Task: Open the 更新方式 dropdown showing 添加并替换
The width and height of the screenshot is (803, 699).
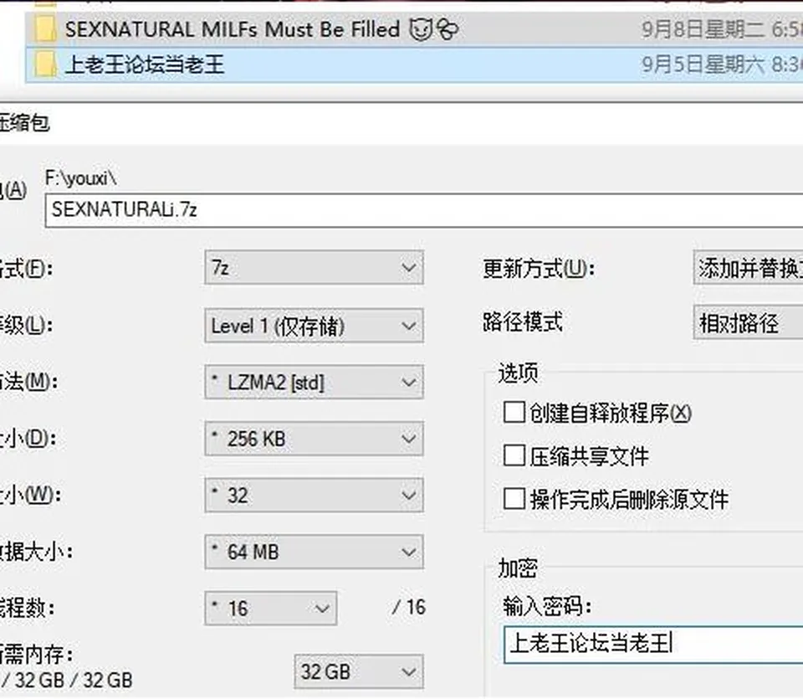Action: tap(748, 268)
